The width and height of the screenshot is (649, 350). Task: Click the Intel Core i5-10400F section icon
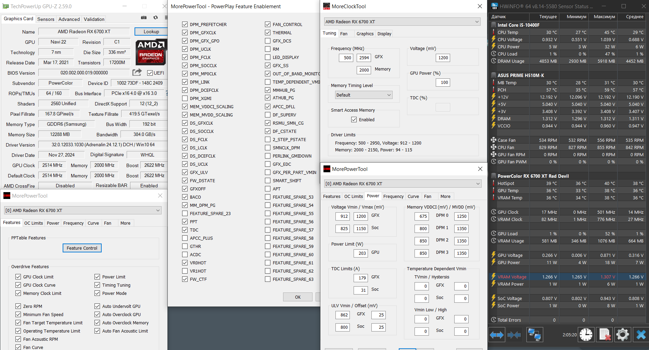click(494, 25)
